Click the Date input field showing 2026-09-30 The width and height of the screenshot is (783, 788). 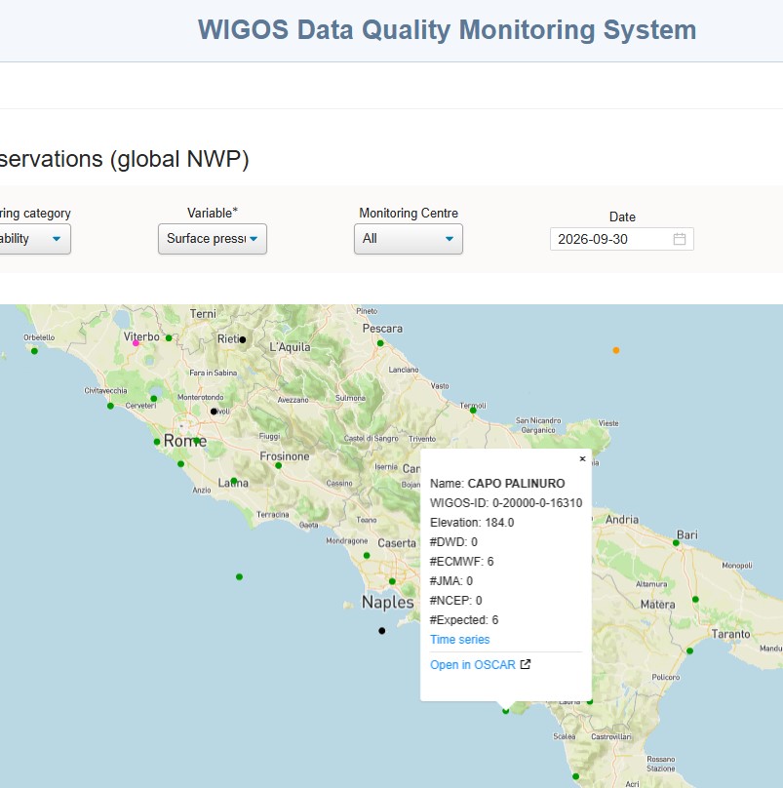click(622, 239)
